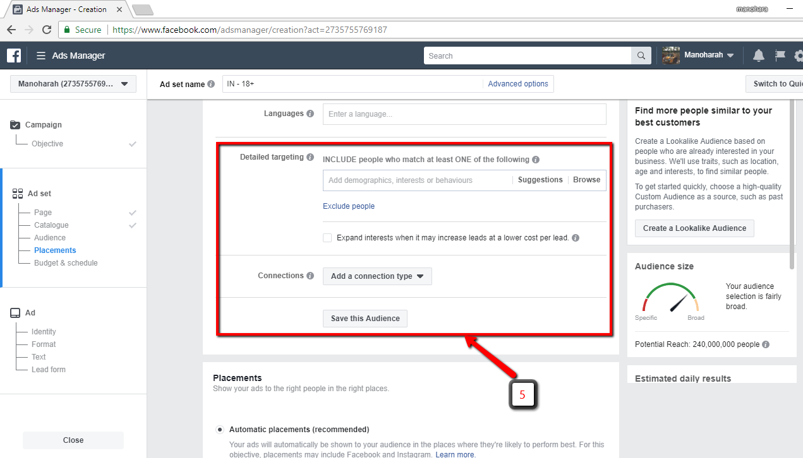Click info icon after 'ONE of the following'
Viewport: 803px width, 458px height.
[536, 160]
